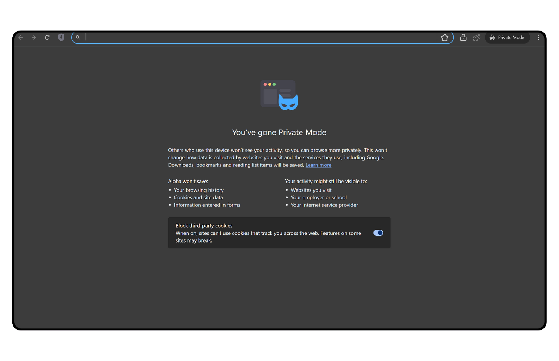Reload the page
This screenshot has width=559, height=361.
coord(47,38)
